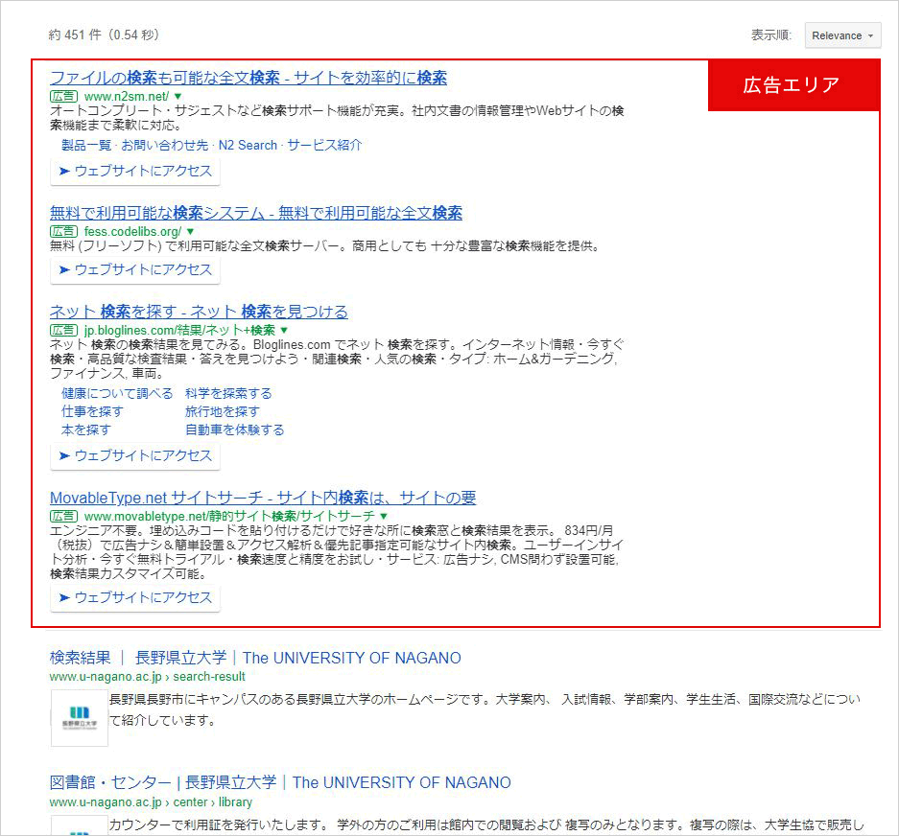Open the 仕事を探す sitelink

coord(92,412)
